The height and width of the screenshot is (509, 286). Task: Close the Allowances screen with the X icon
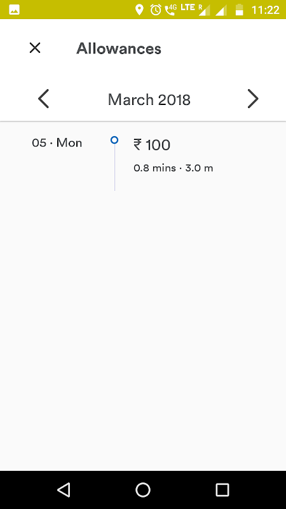(x=35, y=48)
